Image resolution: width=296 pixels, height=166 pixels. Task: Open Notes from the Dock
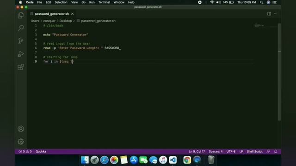pyautogui.click(x=124, y=160)
